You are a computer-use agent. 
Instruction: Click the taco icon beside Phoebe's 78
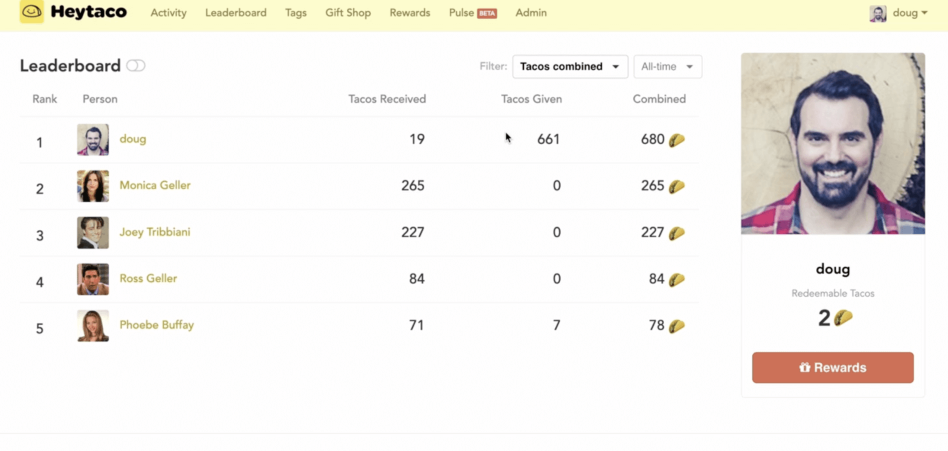676,326
